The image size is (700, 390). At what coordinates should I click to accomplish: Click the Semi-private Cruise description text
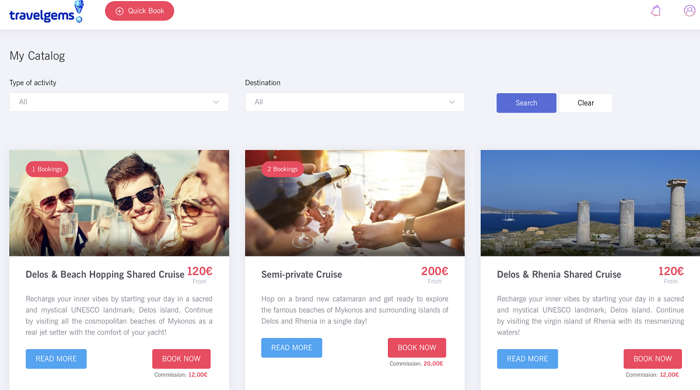(355, 310)
